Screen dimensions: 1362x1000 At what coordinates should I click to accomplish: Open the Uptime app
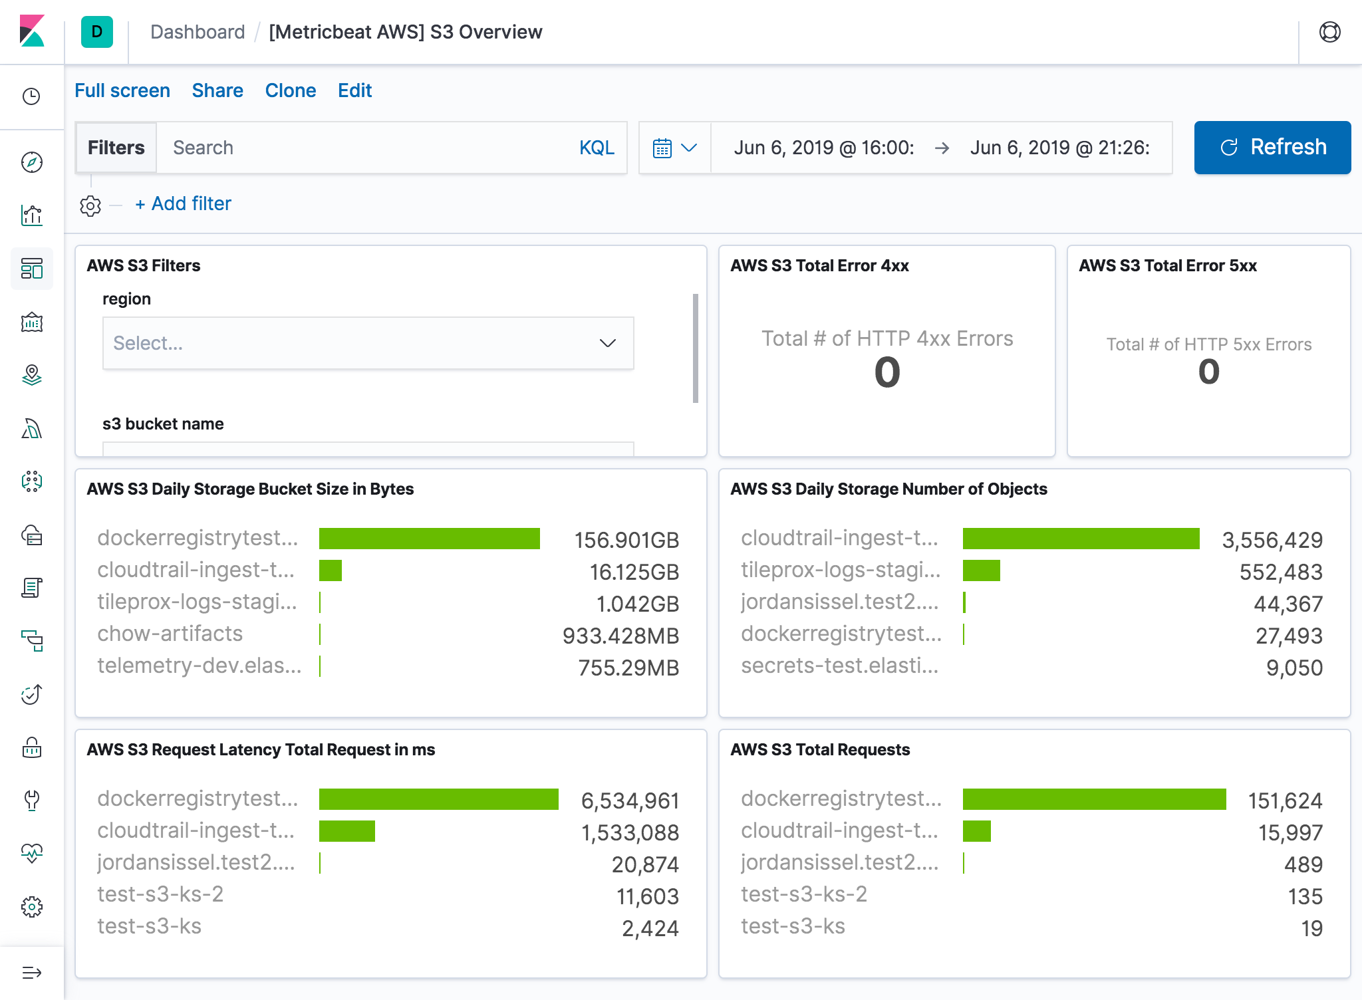click(31, 694)
